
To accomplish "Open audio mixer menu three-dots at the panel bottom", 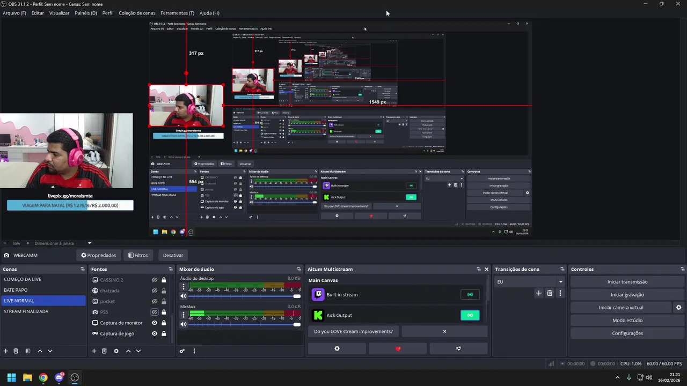I will click(194, 351).
